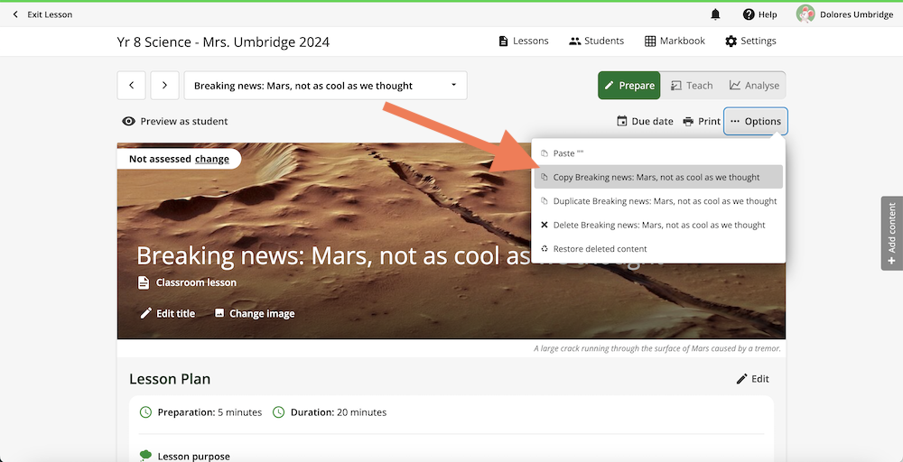Screen dimensions: 903x462
Task: Open the lesson selector dropdown
Action: point(325,86)
